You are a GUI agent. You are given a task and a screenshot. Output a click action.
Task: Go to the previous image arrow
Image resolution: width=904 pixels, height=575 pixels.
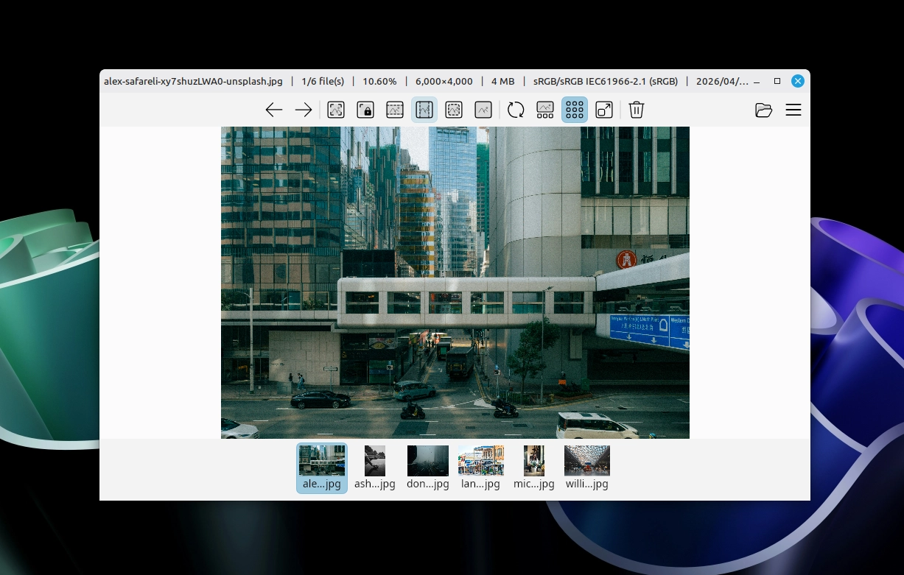pyautogui.click(x=274, y=110)
